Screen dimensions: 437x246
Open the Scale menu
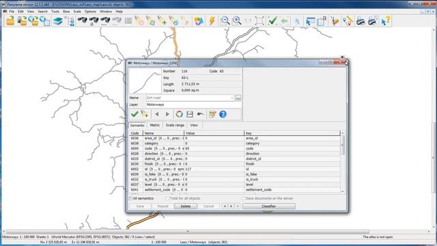pos(77,12)
